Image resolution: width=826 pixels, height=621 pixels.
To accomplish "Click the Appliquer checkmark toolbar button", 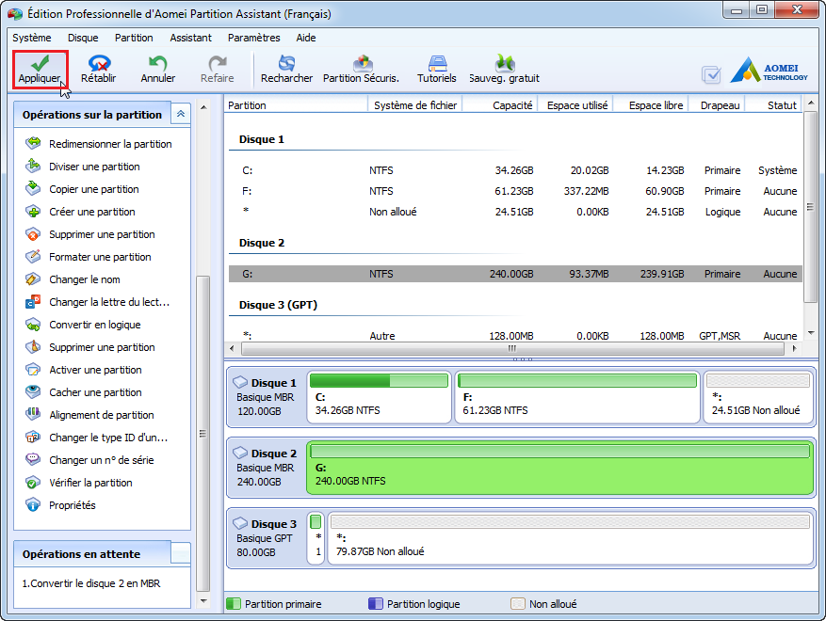I will pos(40,69).
